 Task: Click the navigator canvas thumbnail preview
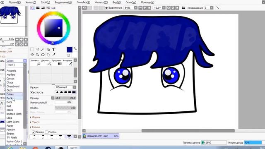click(x=12, y=21)
